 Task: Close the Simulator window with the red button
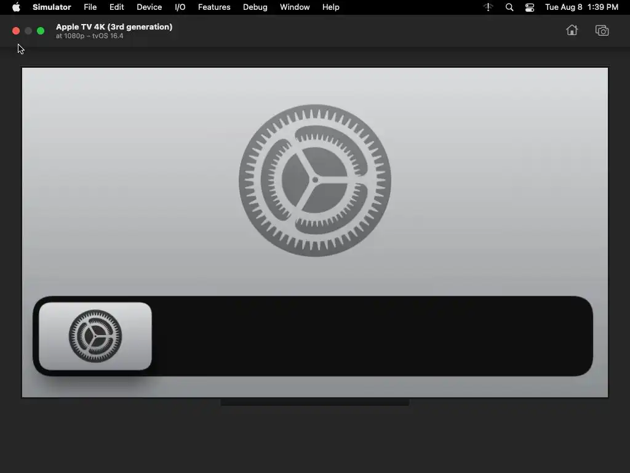(x=16, y=31)
